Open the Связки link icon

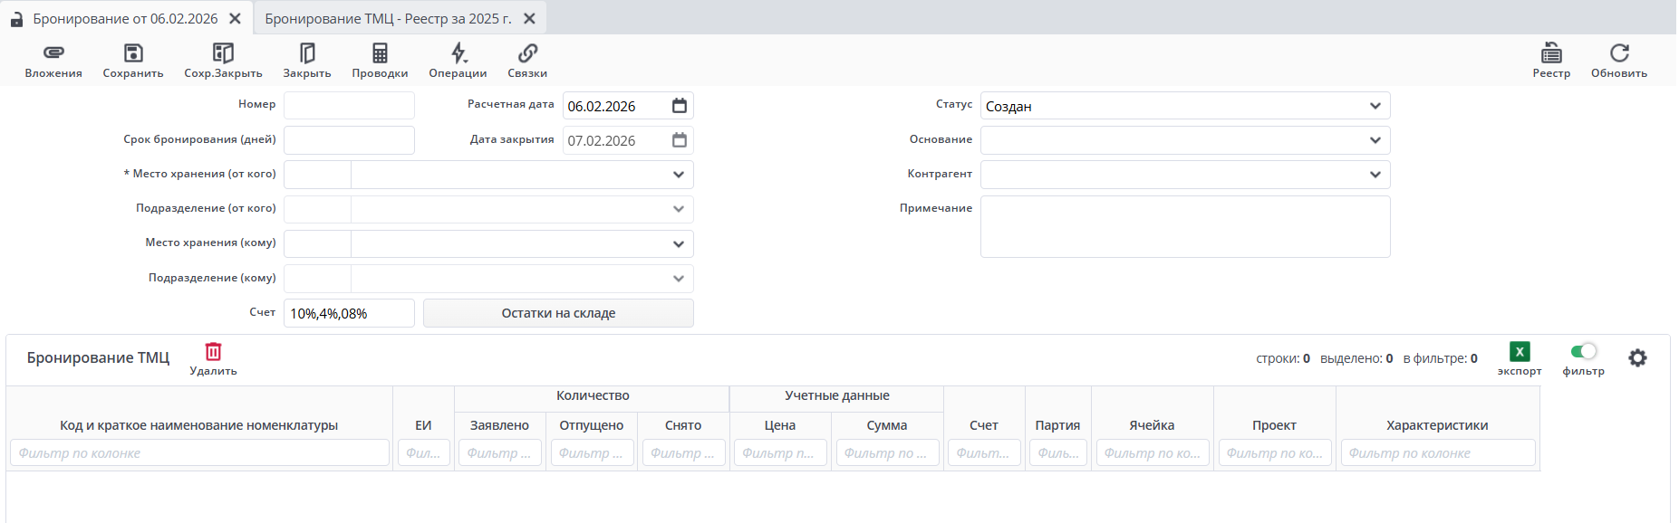point(527,53)
